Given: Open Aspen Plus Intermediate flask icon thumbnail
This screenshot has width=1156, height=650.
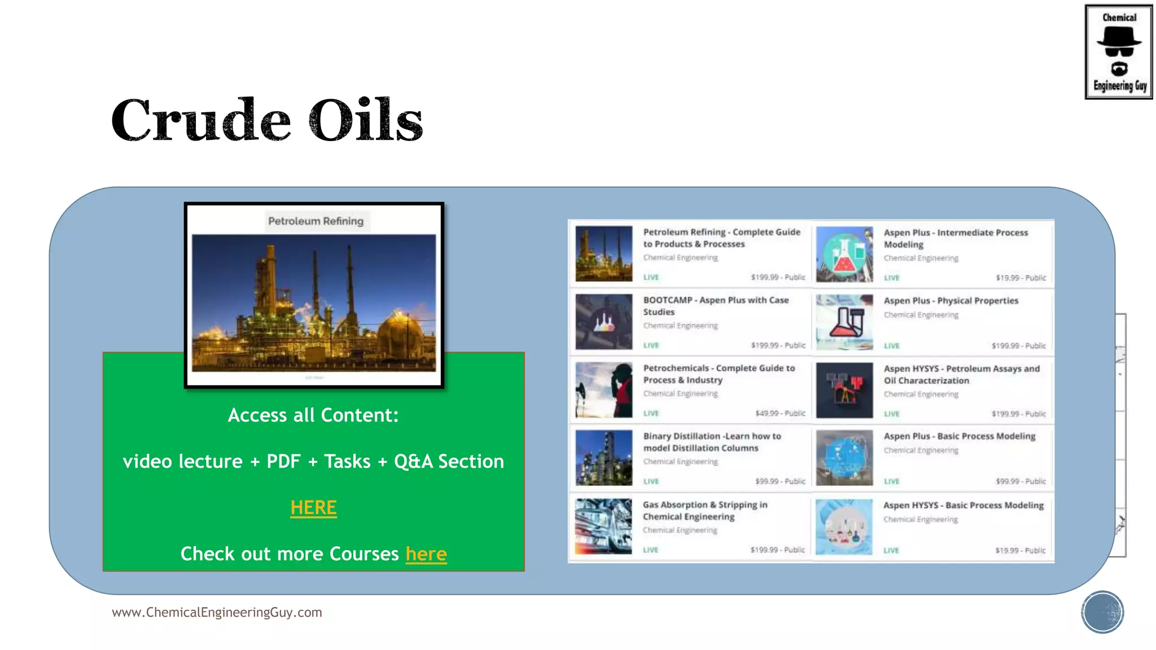Looking at the screenshot, I should (x=844, y=254).
